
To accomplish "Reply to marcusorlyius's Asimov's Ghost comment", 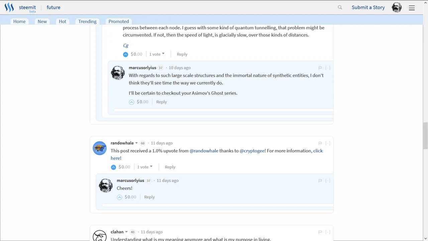I will [162, 102].
